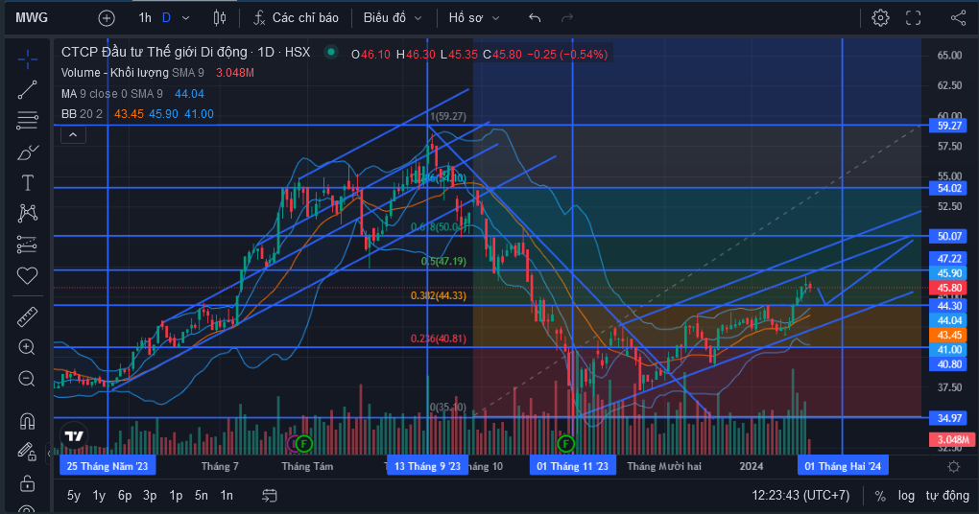Click the zoom out magnifier

pos(27,379)
